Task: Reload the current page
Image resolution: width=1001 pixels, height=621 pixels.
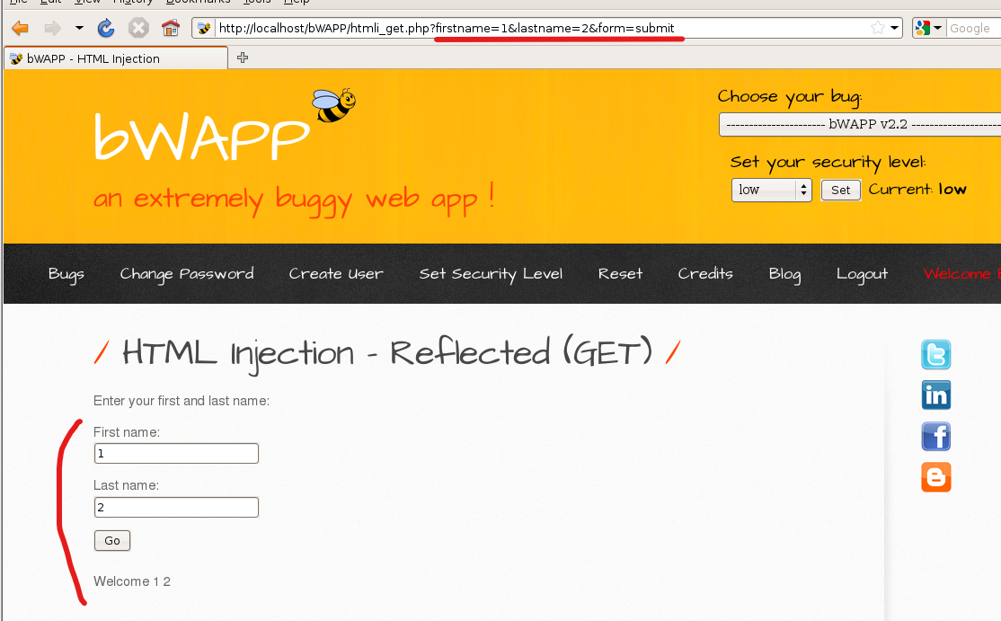Action: pos(106,28)
